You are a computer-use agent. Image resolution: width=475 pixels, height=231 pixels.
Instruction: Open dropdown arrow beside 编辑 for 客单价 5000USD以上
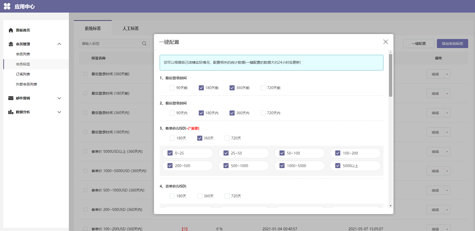(x=447, y=152)
